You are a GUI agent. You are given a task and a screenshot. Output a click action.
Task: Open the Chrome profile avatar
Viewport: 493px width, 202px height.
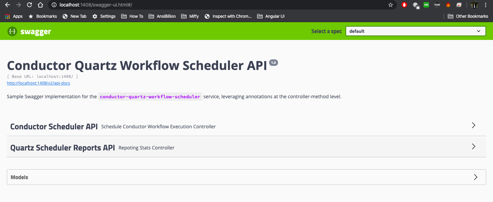474,5
